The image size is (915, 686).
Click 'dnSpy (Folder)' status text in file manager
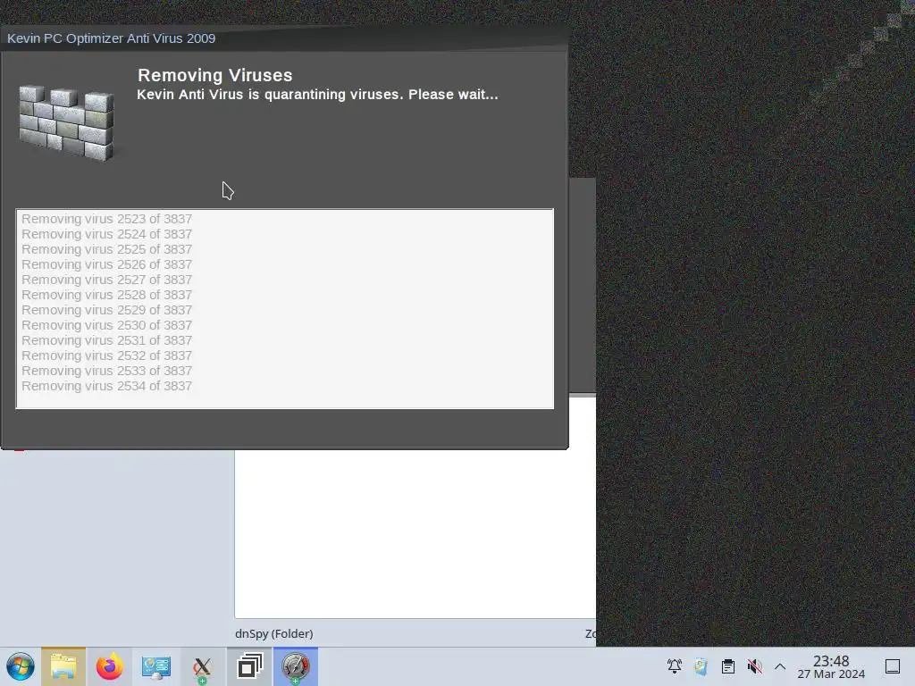273,633
